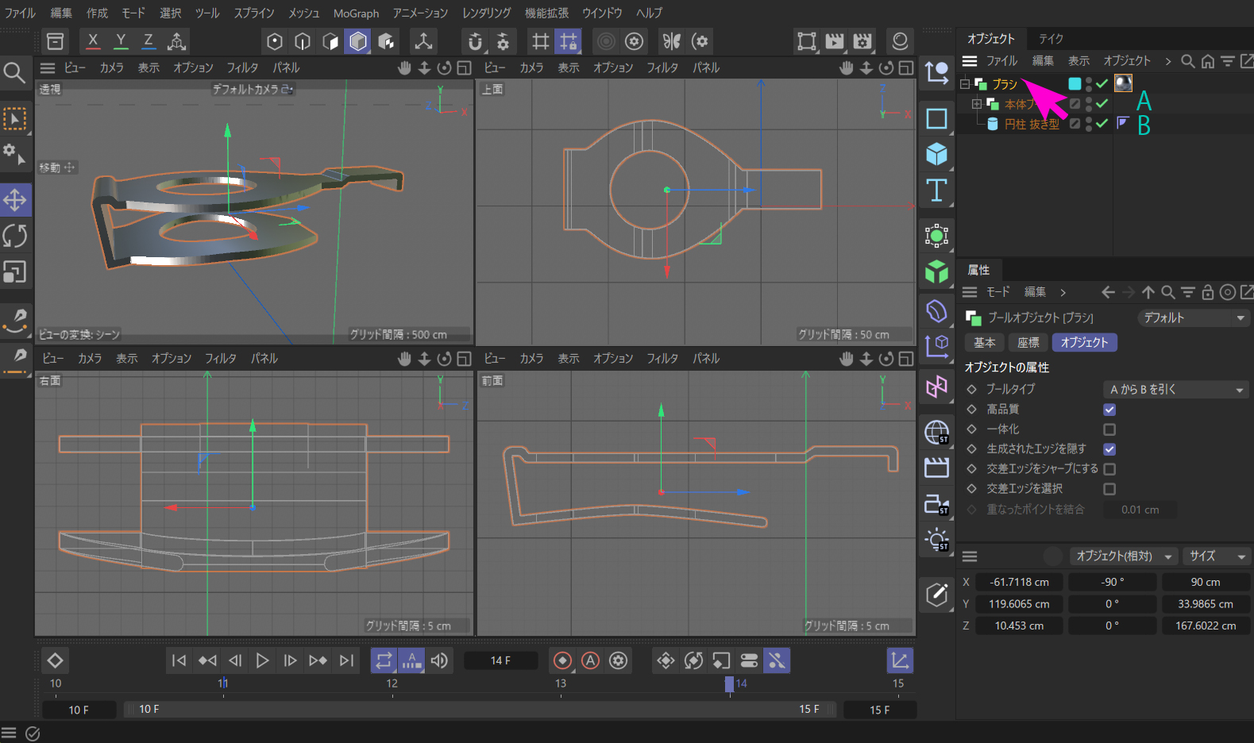
Task: Enable the 一体化 checkbox
Action: click(1109, 429)
